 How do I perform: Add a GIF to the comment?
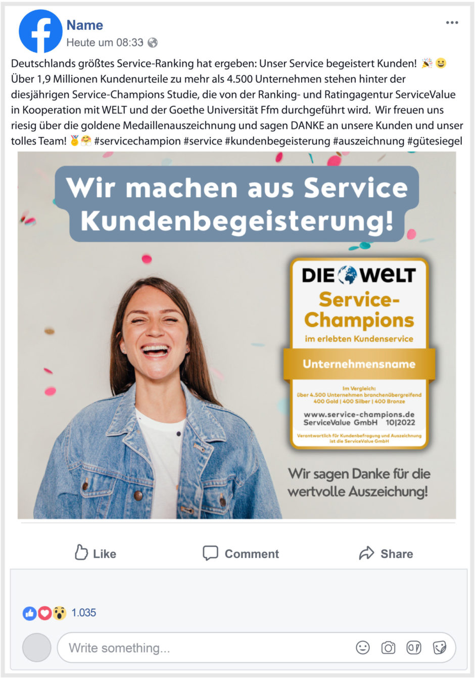click(414, 648)
